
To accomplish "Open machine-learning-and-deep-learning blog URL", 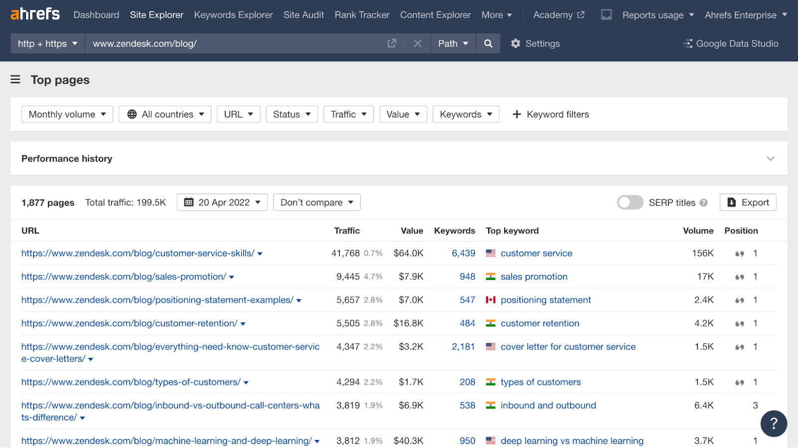I will [x=167, y=441].
